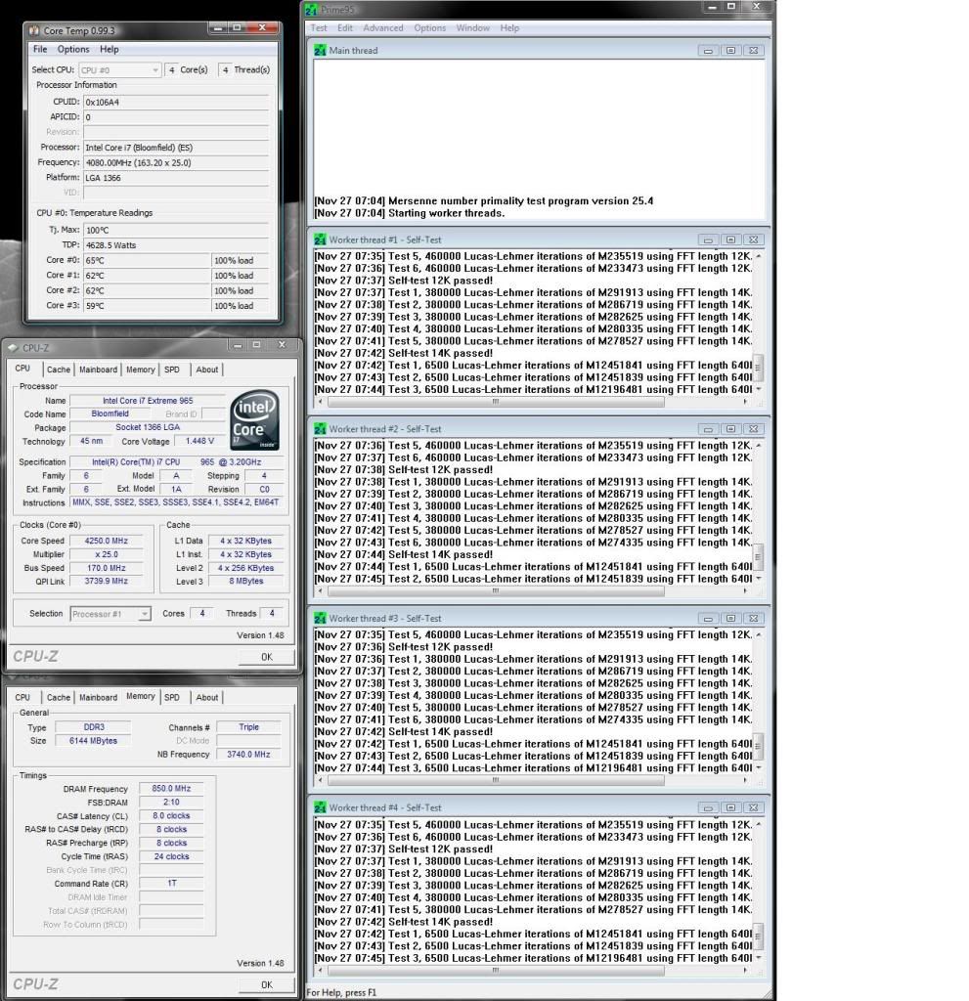The image size is (969, 1001).
Task: Maximize the Worker thread #2 window
Action: pos(730,430)
